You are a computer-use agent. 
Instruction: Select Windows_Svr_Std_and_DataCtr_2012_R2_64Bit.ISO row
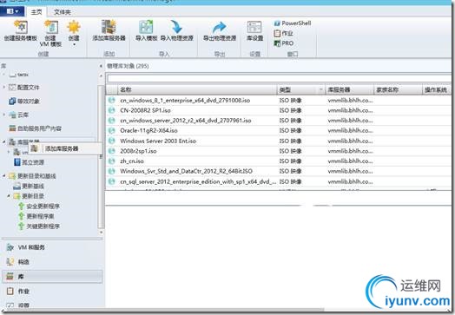tap(278, 172)
